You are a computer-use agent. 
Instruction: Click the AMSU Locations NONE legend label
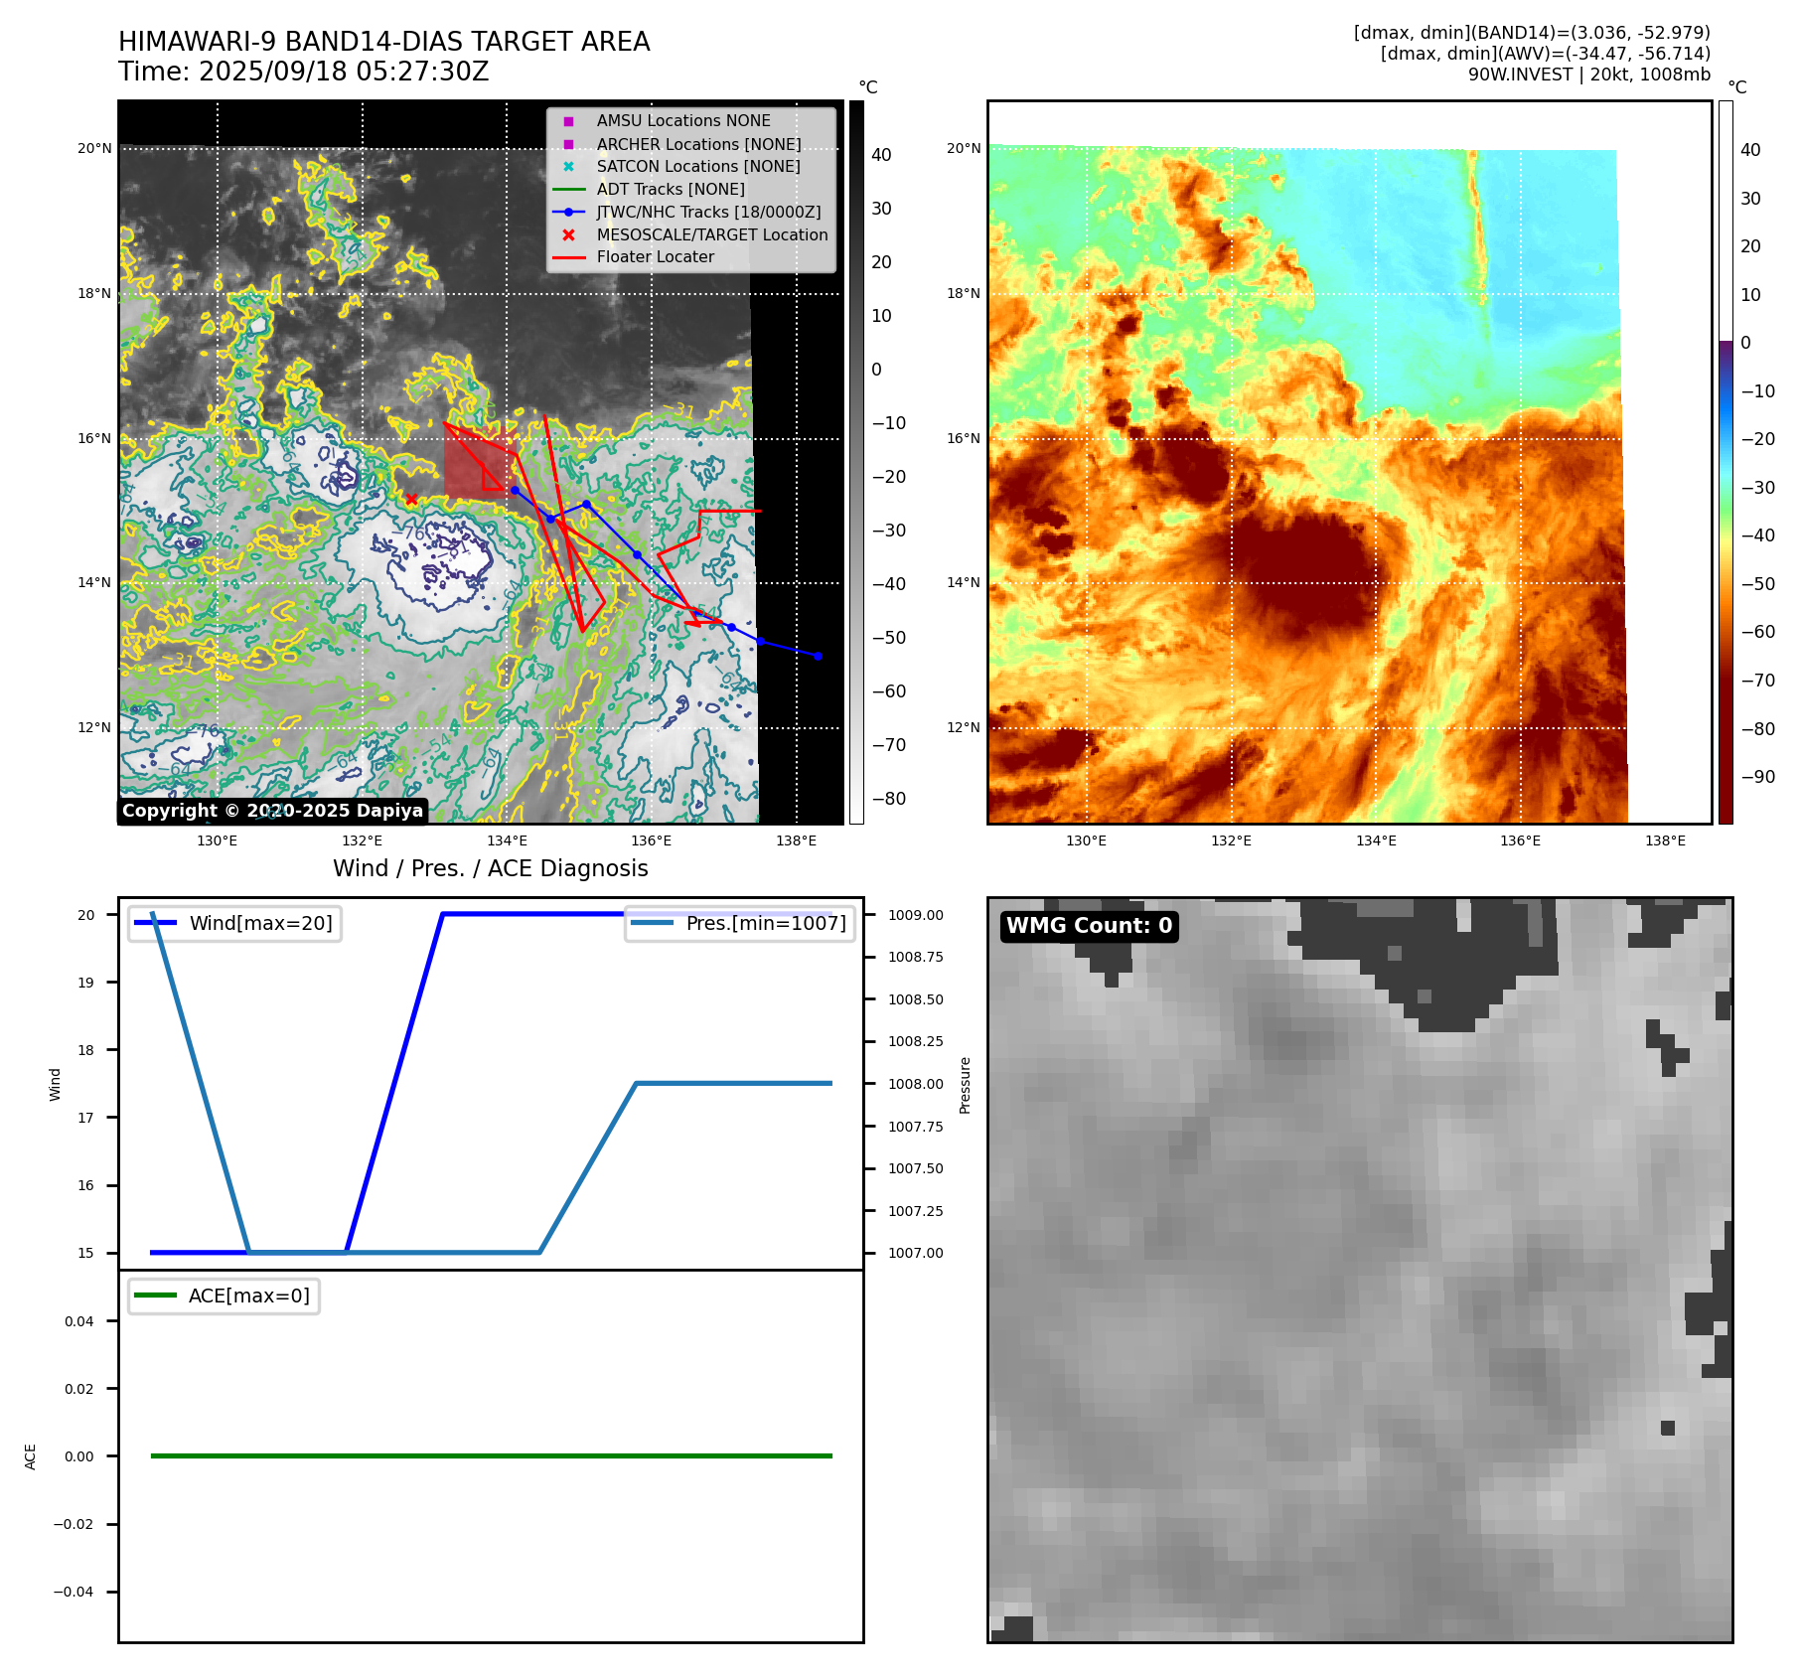[x=683, y=121]
